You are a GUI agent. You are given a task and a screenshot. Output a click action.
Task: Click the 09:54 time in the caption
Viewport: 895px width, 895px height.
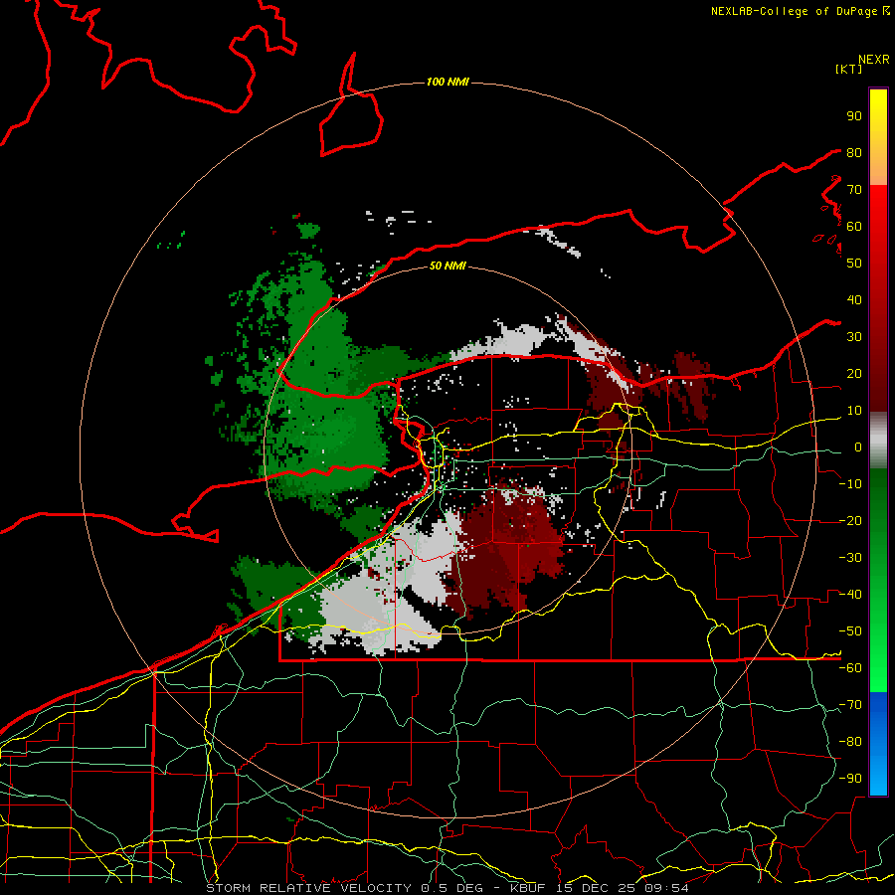pos(666,888)
